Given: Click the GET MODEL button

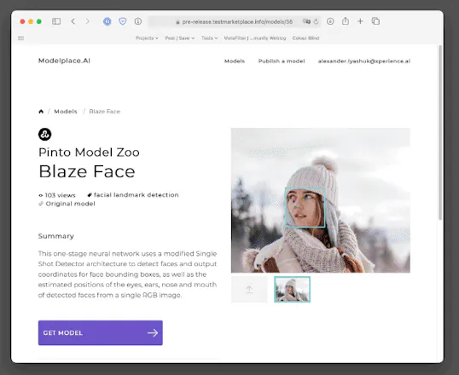Looking at the screenshot, I should click(x=101, y=333).
